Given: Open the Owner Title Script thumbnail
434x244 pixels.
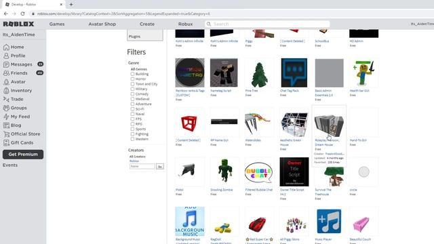Looking at the screenshot, I should tap(294, 171).
